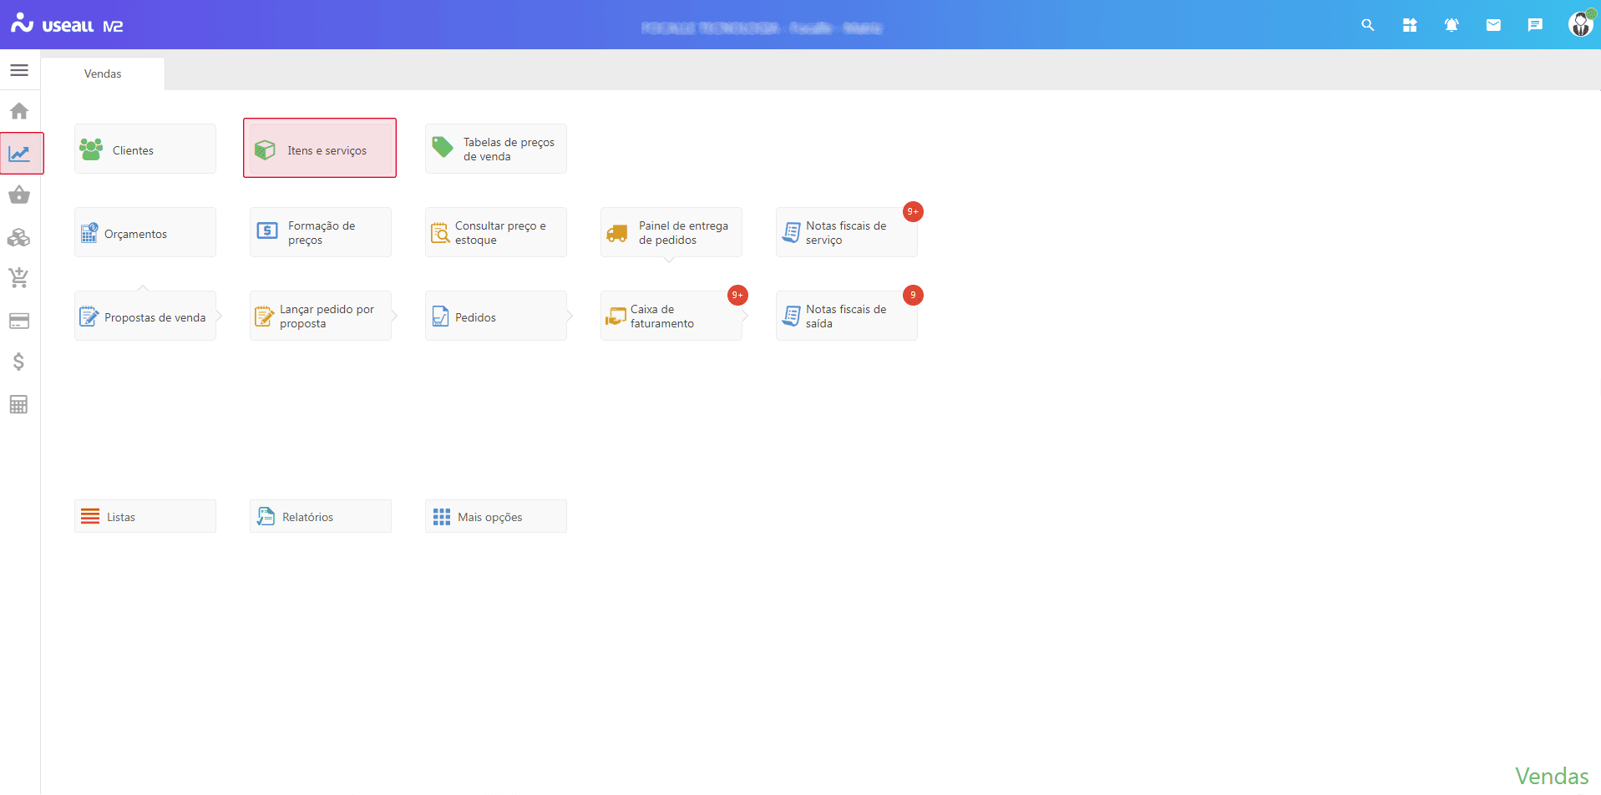Open the chat messages icon
This screenshot has height=795, width=1601.
(x=1535, y=25)
